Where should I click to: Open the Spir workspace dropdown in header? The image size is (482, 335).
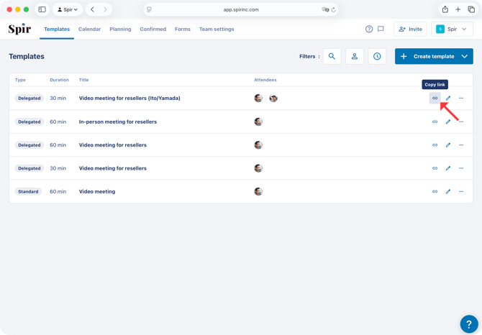(452, 29)
